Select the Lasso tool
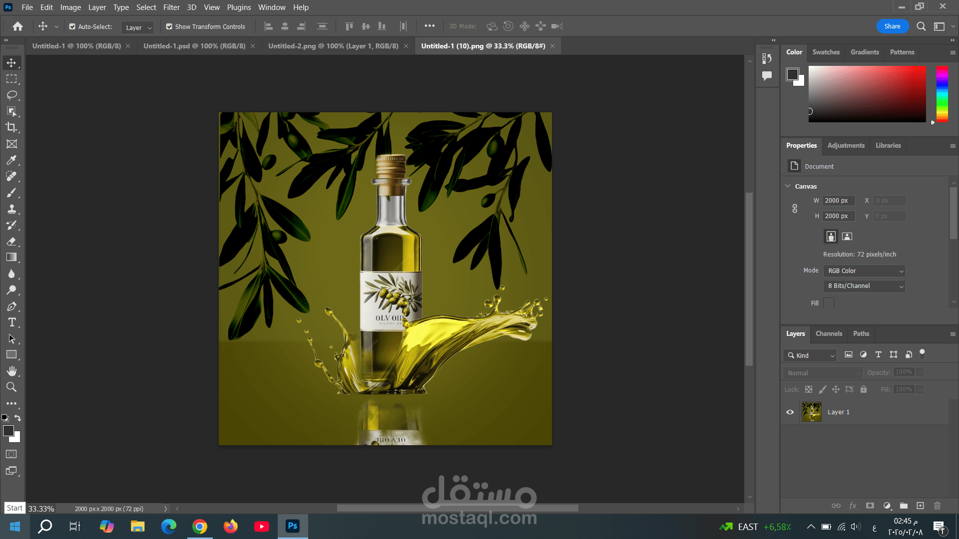This screenshot has width=959, height=539. coord(11,95)
